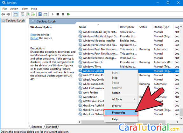Choose Help in the context menu
The image size is (183, 133).
121,119
